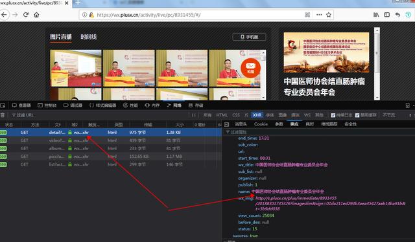This screenshot has height=242, width=415.
Task: Open a new browser tab
Action: pos(78,3)
